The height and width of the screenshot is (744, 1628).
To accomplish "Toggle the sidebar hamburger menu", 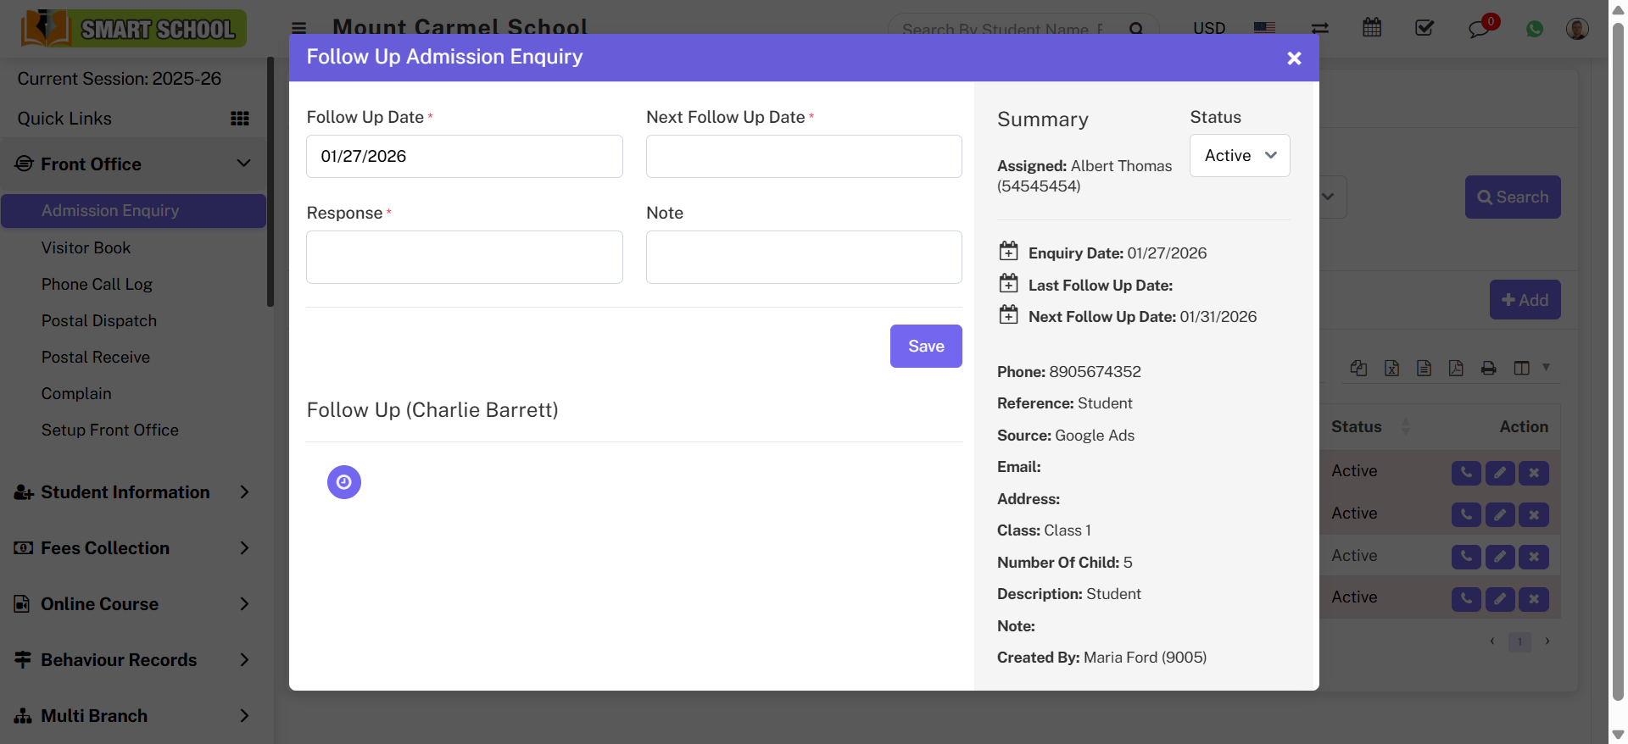I will pos(299,28).
